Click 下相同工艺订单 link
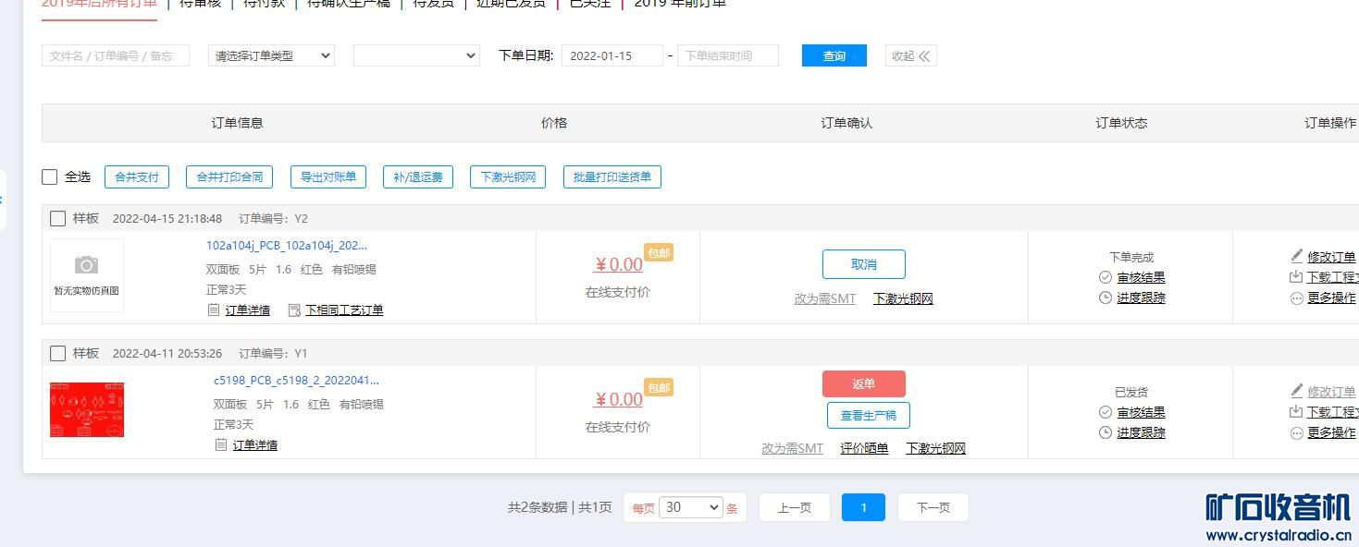The height and width of the screenshot is (547, 1359). point(344,310)
